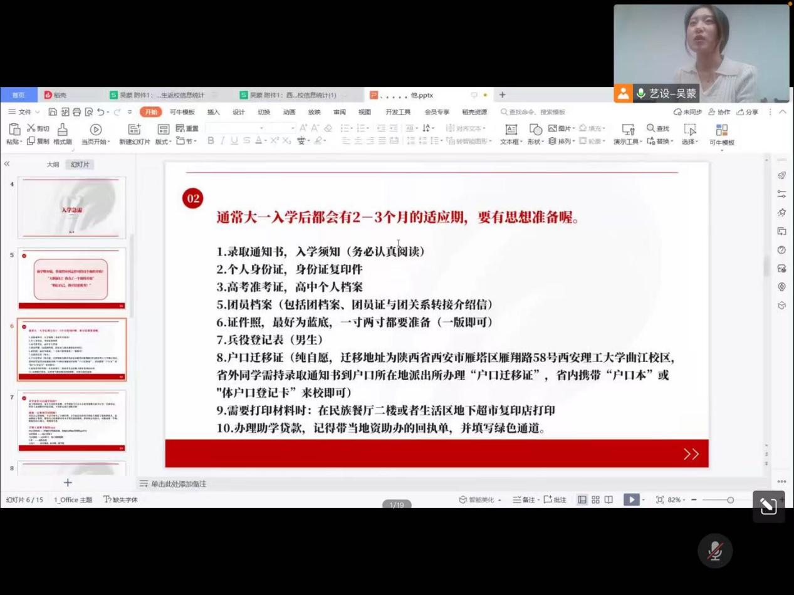The width and height of the screenshot is (794, 595).
Task: Open the 形状 shapes tool
Action: [x=535, y=130]
